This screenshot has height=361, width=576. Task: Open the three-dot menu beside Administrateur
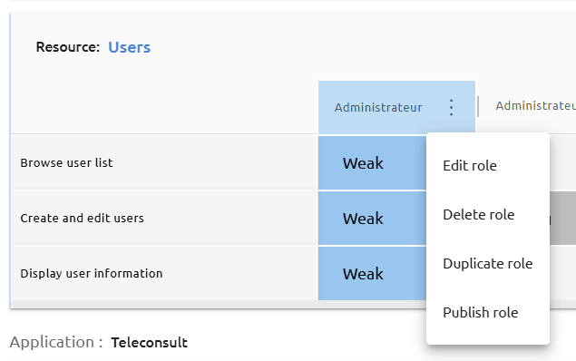tap(451, 108)
